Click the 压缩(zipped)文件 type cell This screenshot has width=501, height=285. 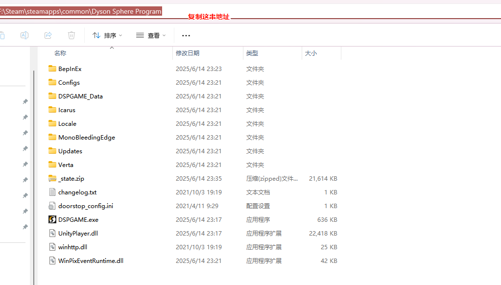pyautogui.click(x=272, y=179)
